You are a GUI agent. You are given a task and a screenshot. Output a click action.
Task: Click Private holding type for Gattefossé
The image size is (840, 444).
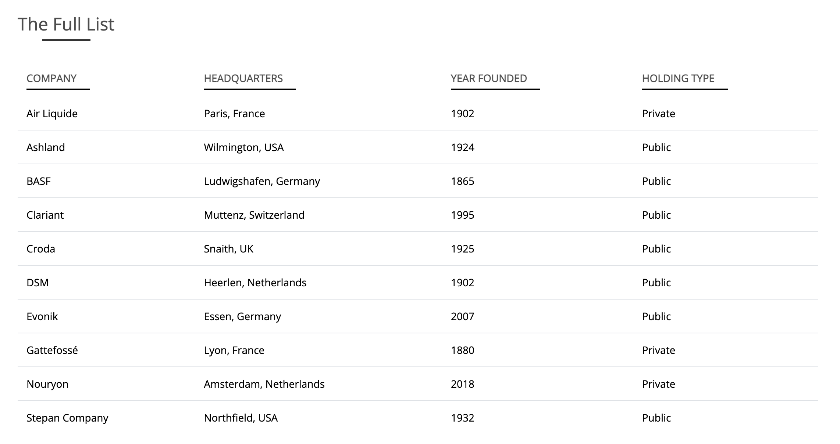pos(658,350)
